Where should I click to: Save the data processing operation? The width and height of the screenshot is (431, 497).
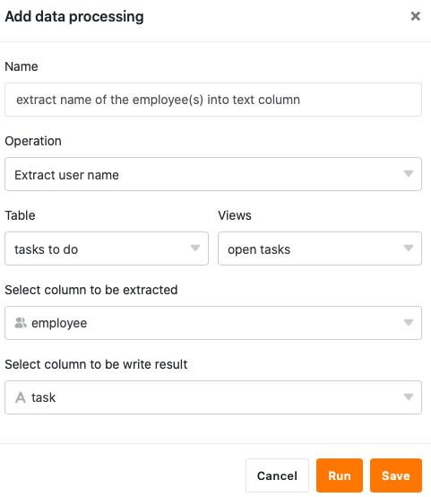tap(396, 475)
